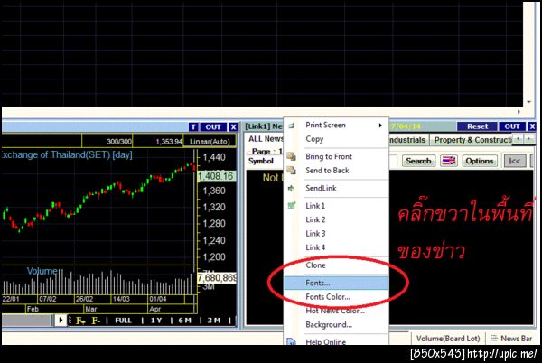Select 3M chart range
The width and height of the screenshot is (542, 363).
pos(213,321)
